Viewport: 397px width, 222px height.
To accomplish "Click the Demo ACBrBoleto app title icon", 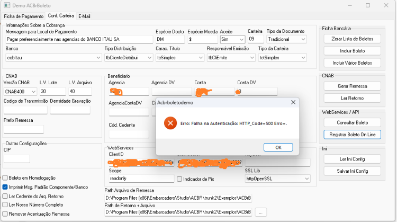I will tap(7, 5).
